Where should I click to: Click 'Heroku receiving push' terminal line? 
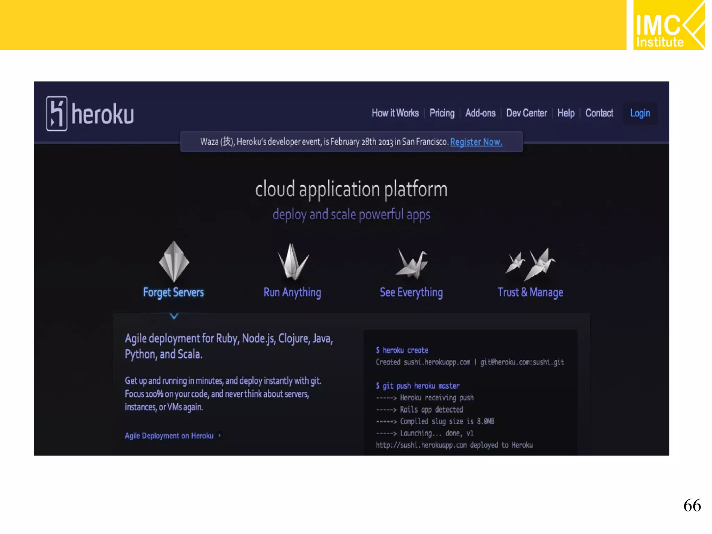click(424, 397)
